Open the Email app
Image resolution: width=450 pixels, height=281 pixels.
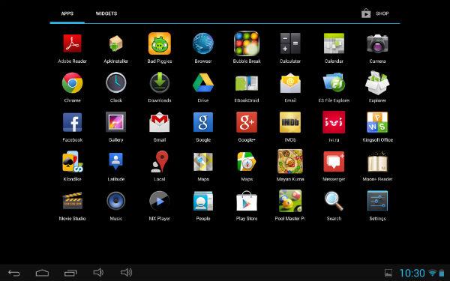290,83
